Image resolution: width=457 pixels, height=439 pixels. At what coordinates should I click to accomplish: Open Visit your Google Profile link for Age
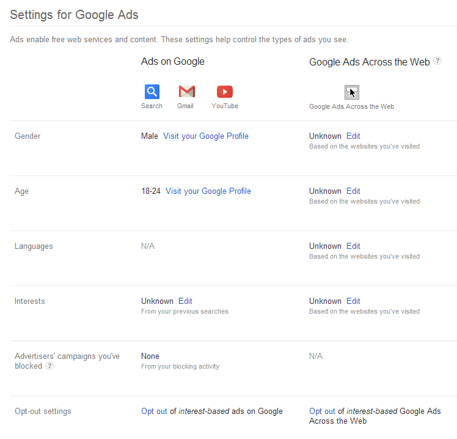(x=208, y=191)
